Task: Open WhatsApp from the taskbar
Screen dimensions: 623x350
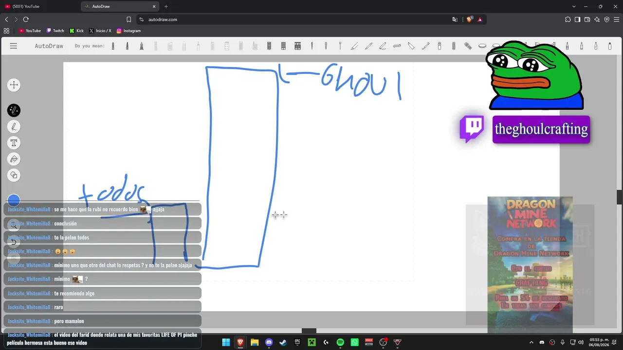Action: [354, 342]
